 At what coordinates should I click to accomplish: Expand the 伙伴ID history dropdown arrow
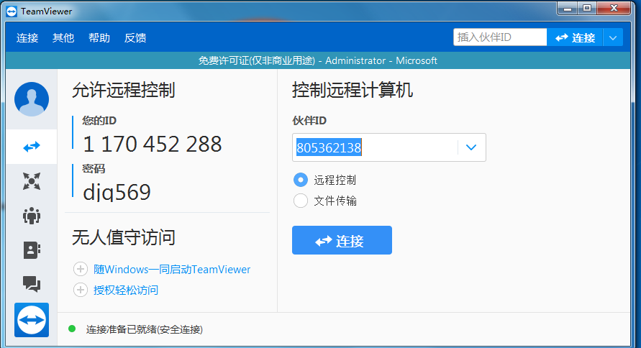(x=471, y=147)
